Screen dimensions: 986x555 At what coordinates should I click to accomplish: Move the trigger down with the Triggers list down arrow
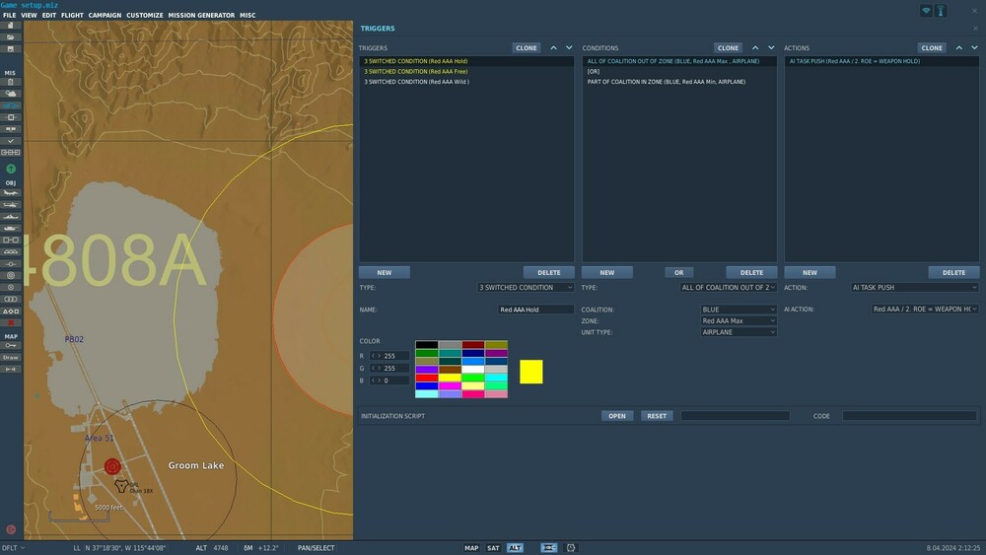(569, 47)
